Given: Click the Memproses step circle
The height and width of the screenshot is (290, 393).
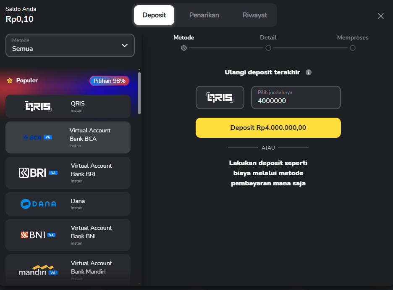Looking at the screenshot, I should (353, 48).
